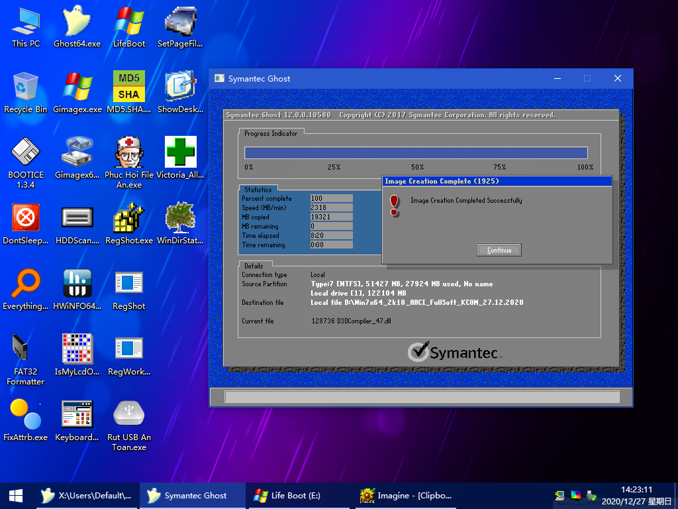Select RegWorkshop desktop icon

point(129,355)
